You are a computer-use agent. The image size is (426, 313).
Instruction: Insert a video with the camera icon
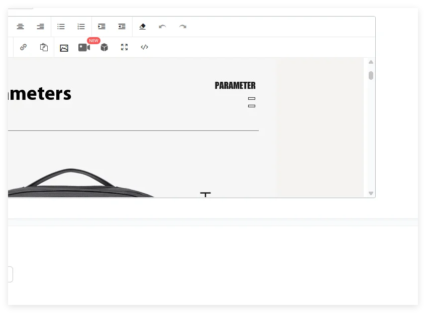(x=84, y=48)
